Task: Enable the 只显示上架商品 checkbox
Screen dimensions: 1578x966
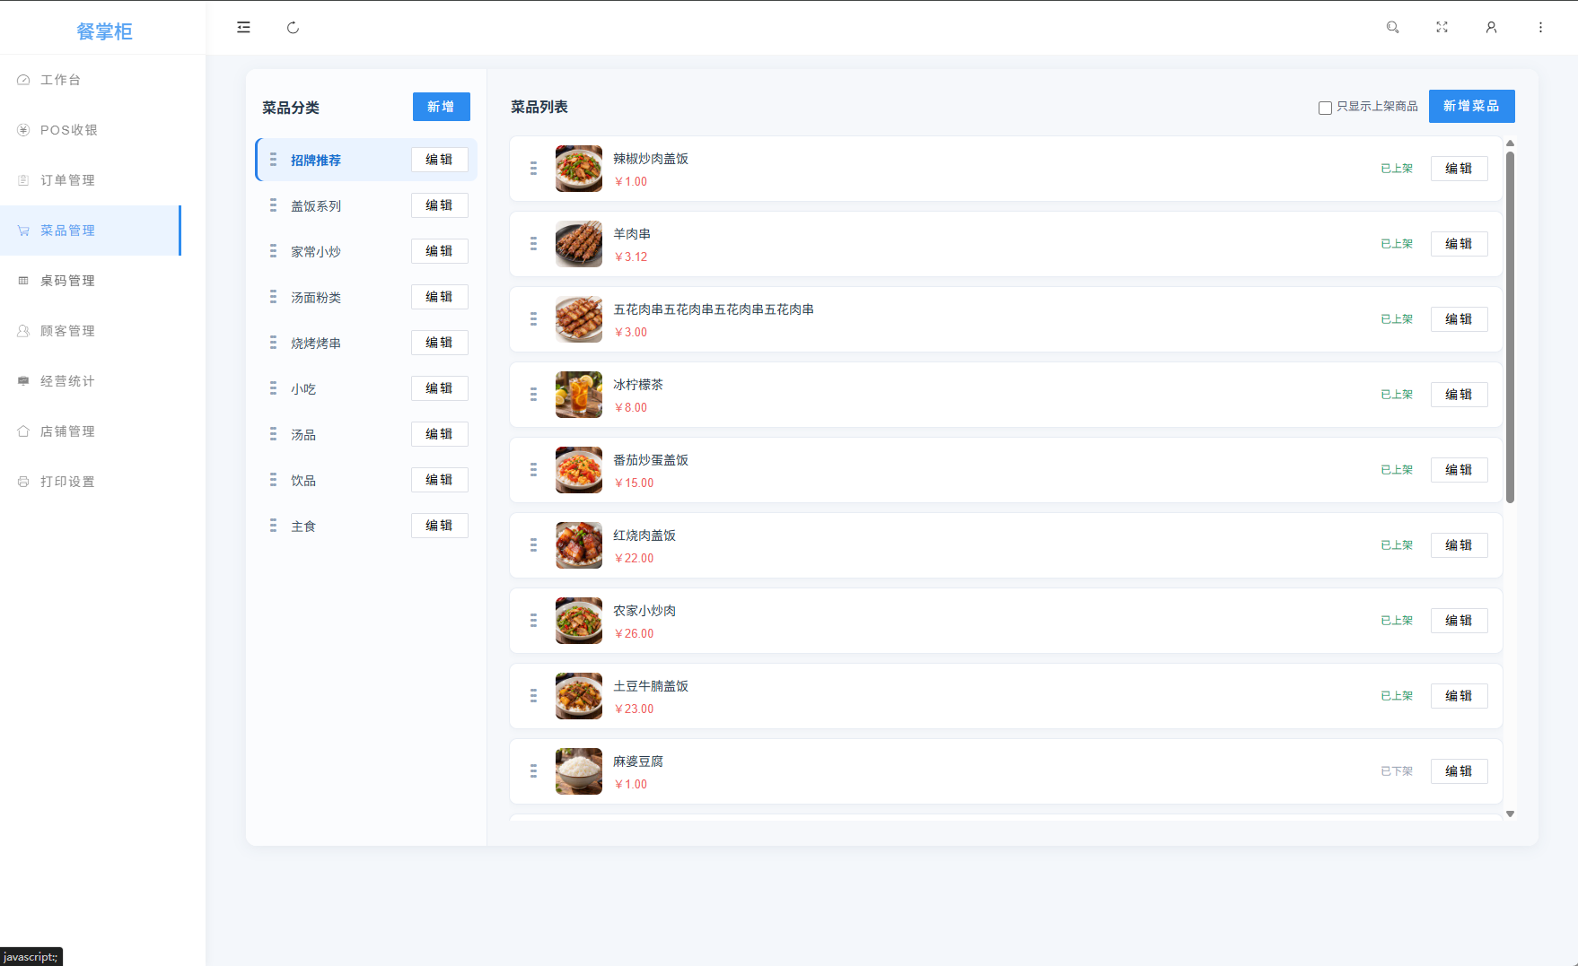Action: [x=1324, y=108]
